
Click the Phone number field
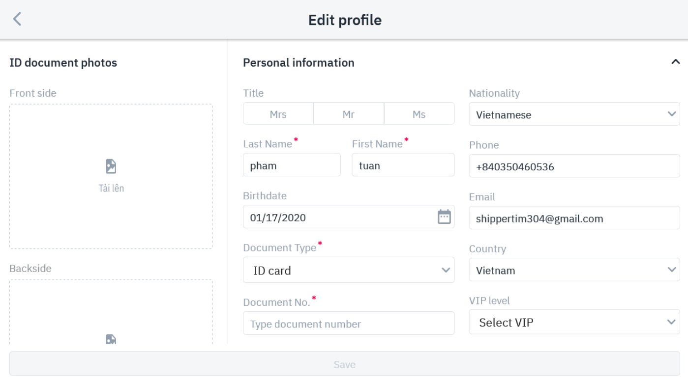(x=574, y=166)
